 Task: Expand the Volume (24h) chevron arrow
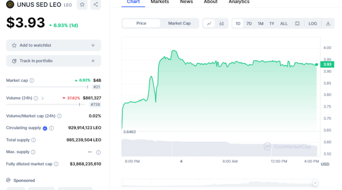[42, 98]
